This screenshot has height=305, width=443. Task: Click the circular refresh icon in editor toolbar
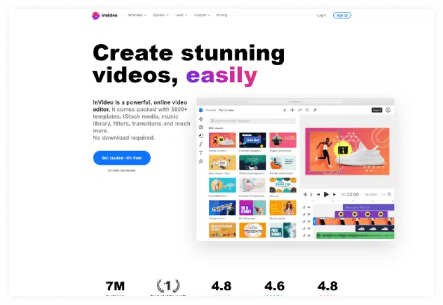point(308,110)
